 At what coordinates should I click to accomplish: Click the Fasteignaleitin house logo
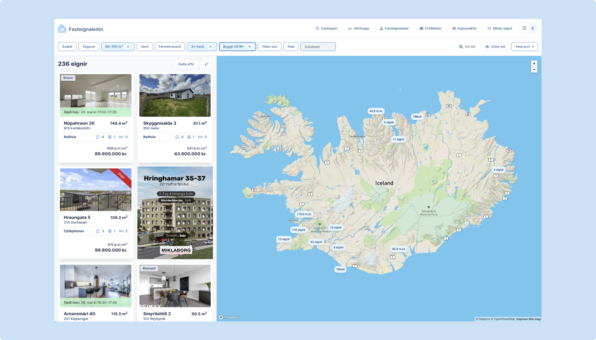click(x=62, y=29)
